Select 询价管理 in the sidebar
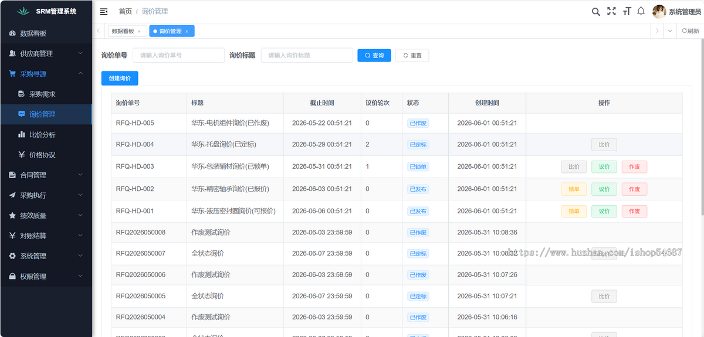This screenshot has width=704, height=337. (46, 114)
